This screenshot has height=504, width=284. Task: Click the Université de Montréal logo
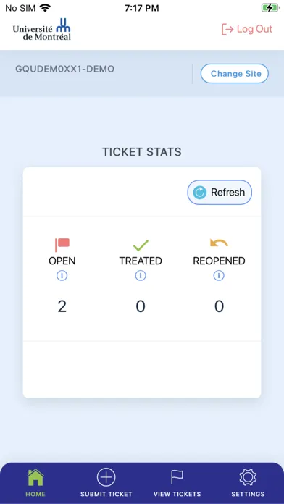coord(42,29)
